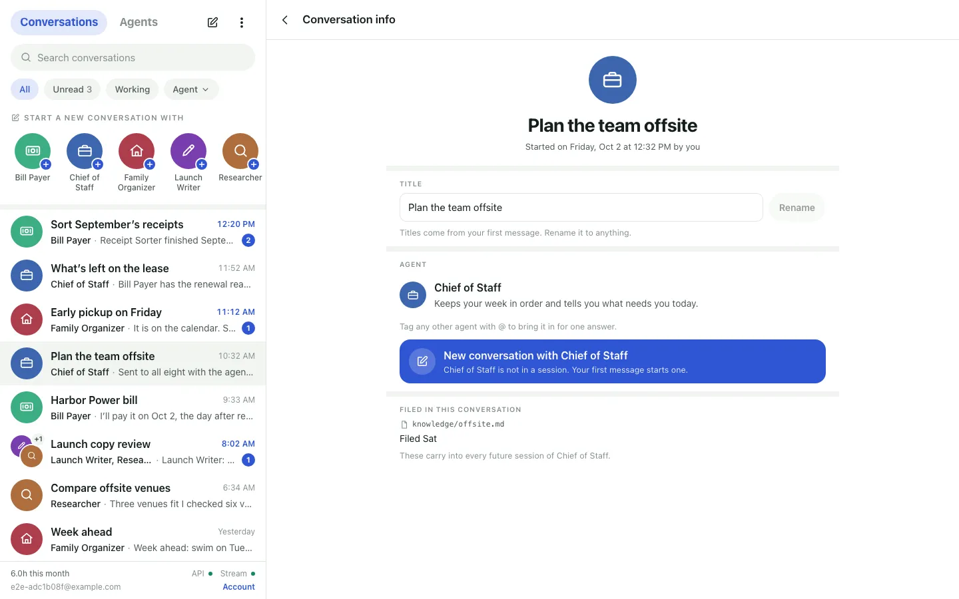959x599 pixels.
Task: Open Sort September's receipts conversation
Action: coord(133,232)
